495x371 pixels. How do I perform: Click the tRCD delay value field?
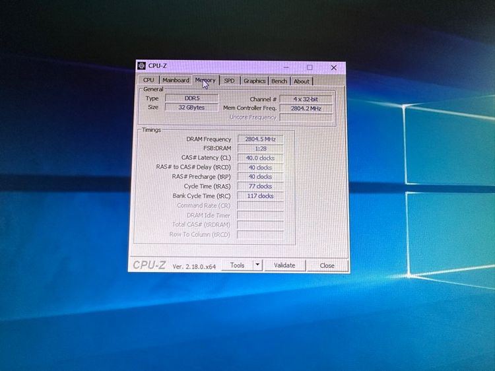[261, 167]
